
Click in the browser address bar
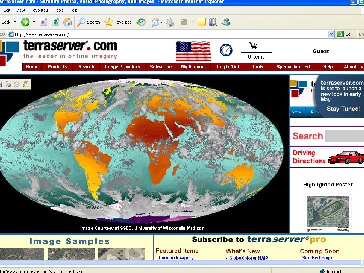click(x=171, y=34)
